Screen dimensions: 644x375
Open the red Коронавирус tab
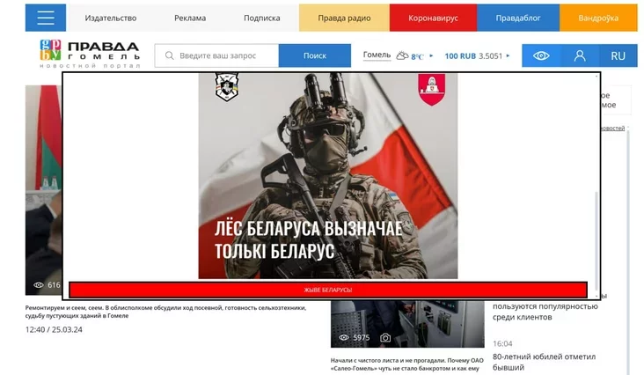(x=432, y=18)
